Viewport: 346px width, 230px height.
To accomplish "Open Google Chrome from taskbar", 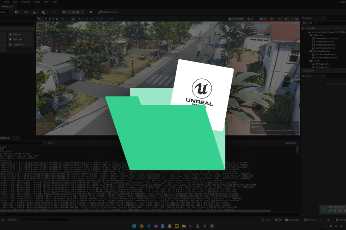I will (141, 226).
